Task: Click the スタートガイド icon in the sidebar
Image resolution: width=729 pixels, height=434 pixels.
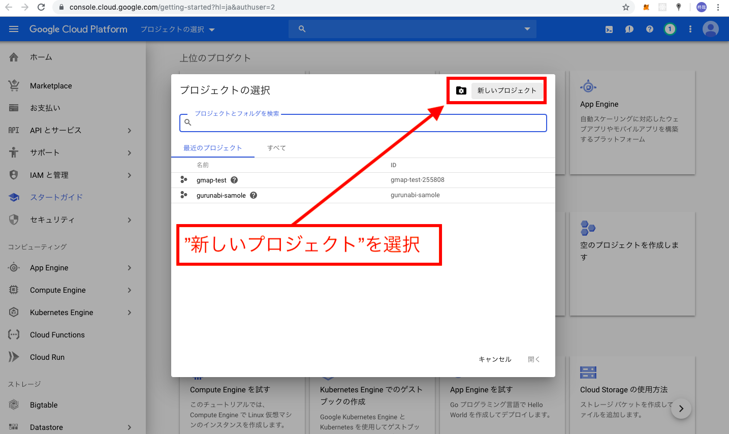Action: pos(14,197)
